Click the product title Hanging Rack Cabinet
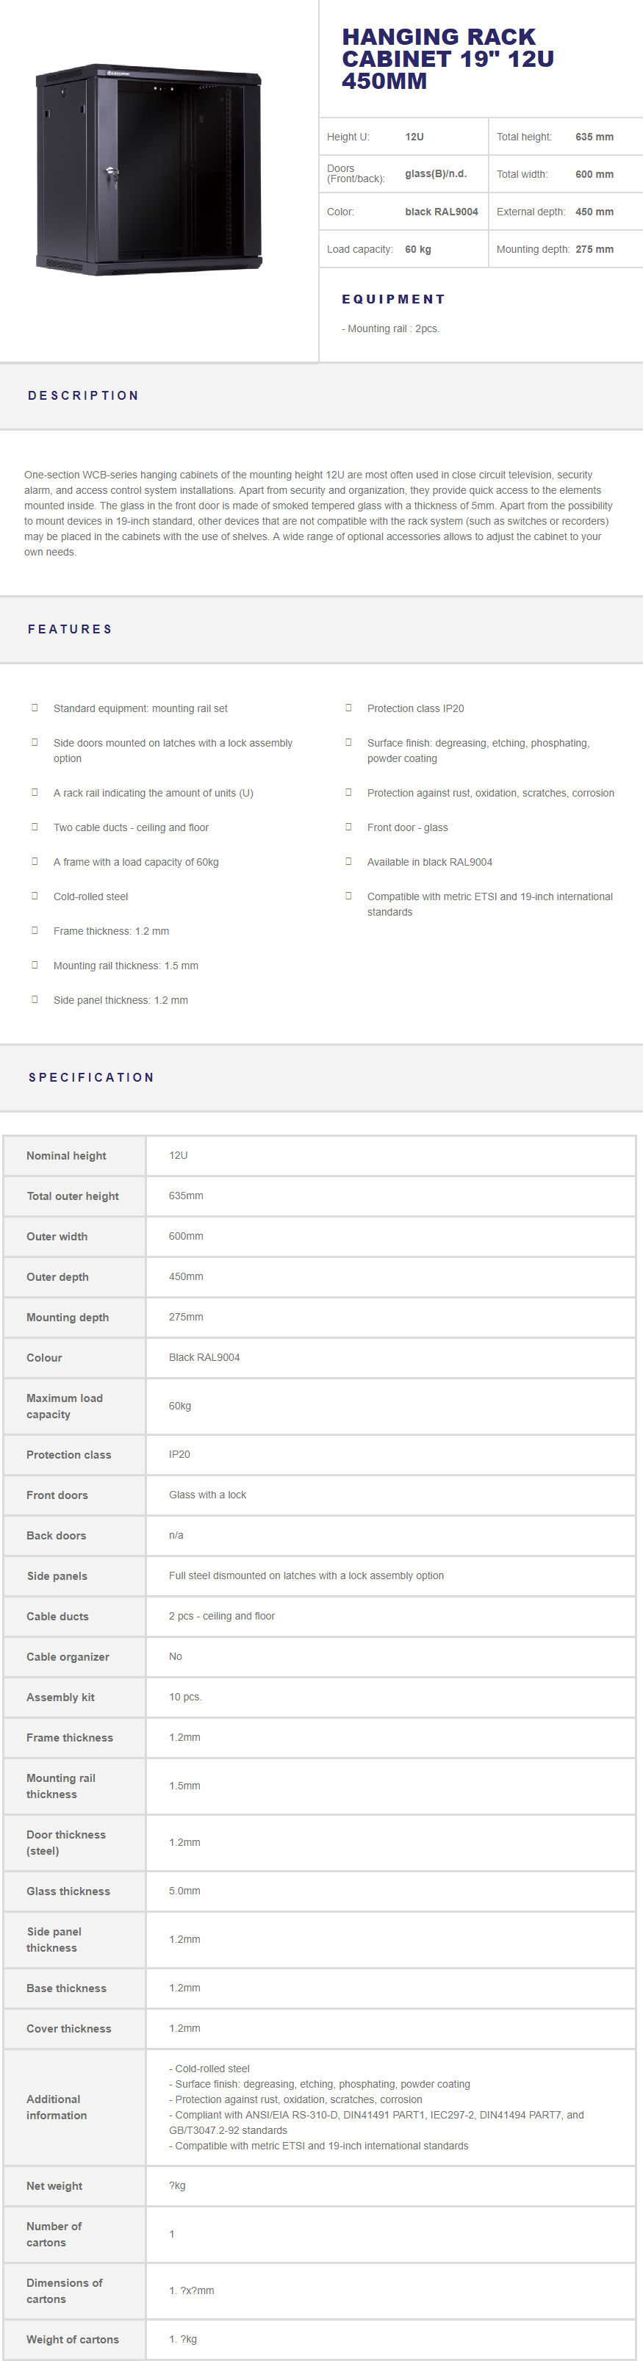Image resolution: width=643 pixels, height=2361 pixels. (447, 59)
